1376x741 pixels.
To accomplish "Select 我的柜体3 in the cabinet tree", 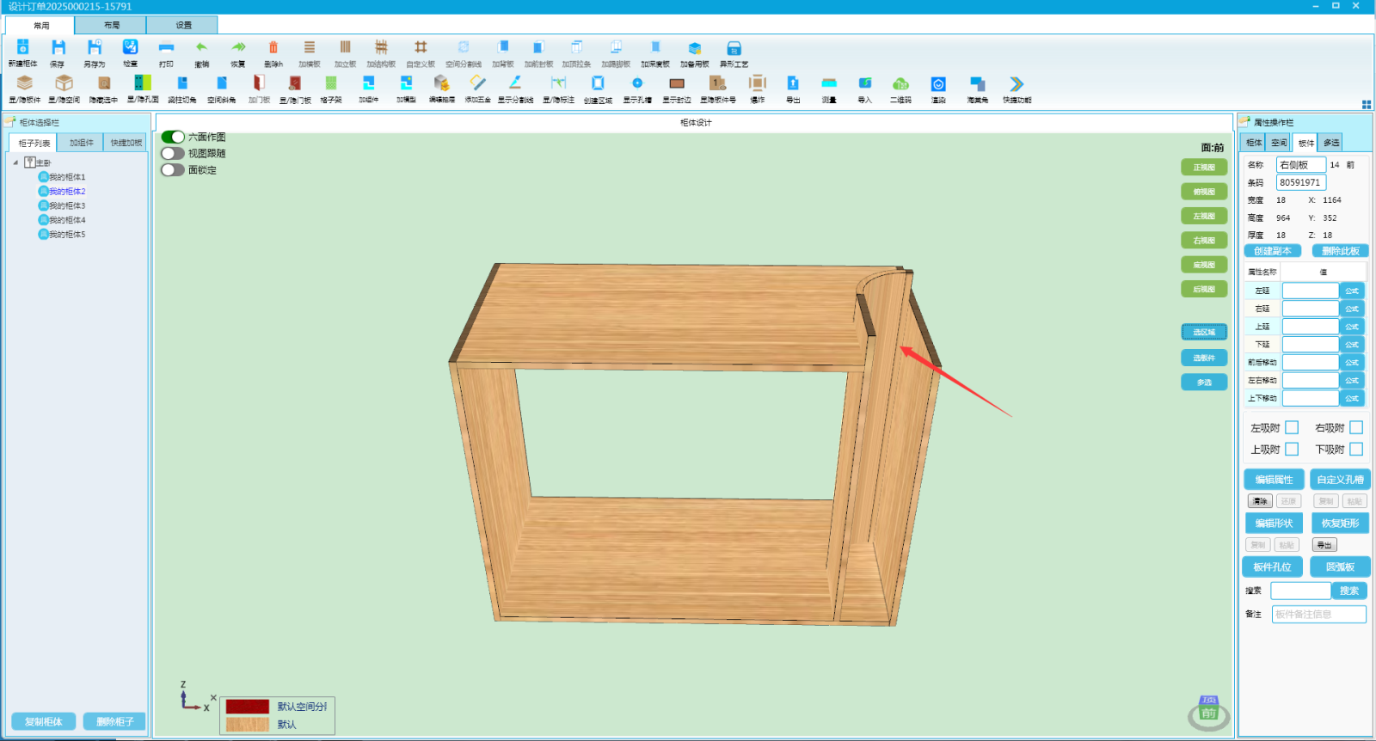I will [67, 206].
